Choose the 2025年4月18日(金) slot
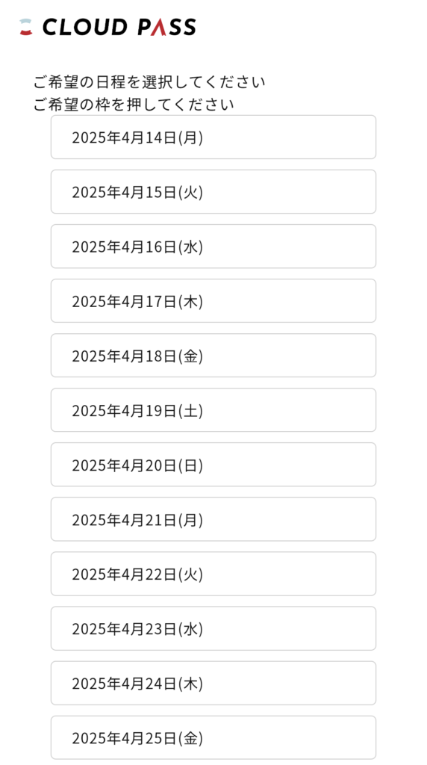The width and height of the screenshot is (427, 765). 213,356
